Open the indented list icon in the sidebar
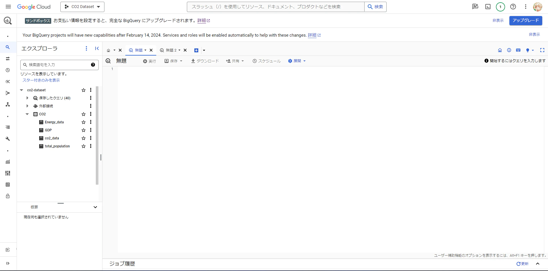The width and height of the screenshot is (548, 271). pyautogui.click(x=8, y=127)
